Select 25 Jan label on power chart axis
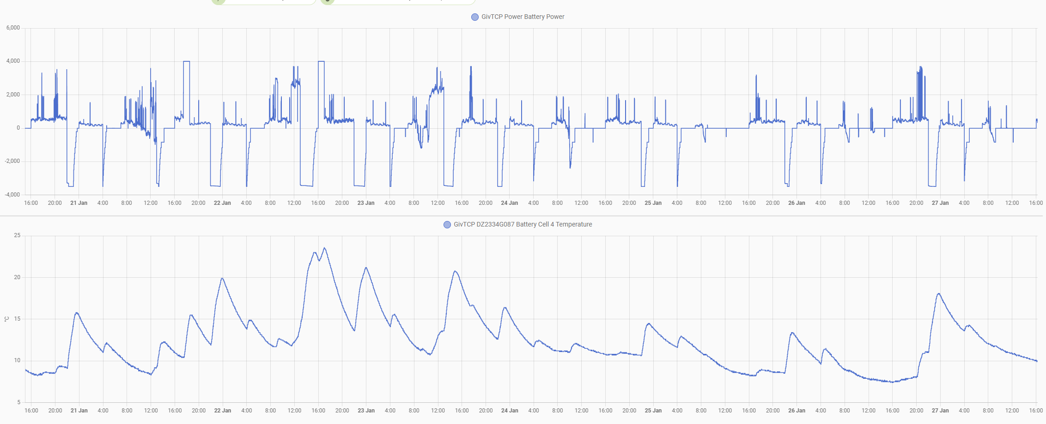 pos(653,203)
